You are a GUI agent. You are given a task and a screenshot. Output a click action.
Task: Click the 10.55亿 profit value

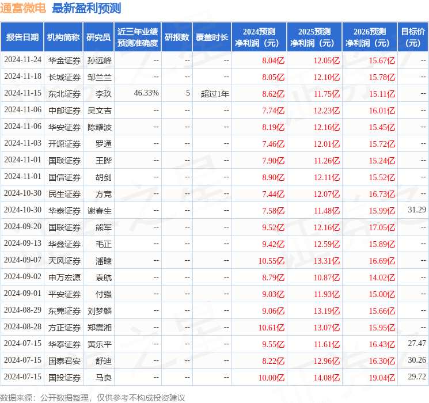click(x=271, y=261)
